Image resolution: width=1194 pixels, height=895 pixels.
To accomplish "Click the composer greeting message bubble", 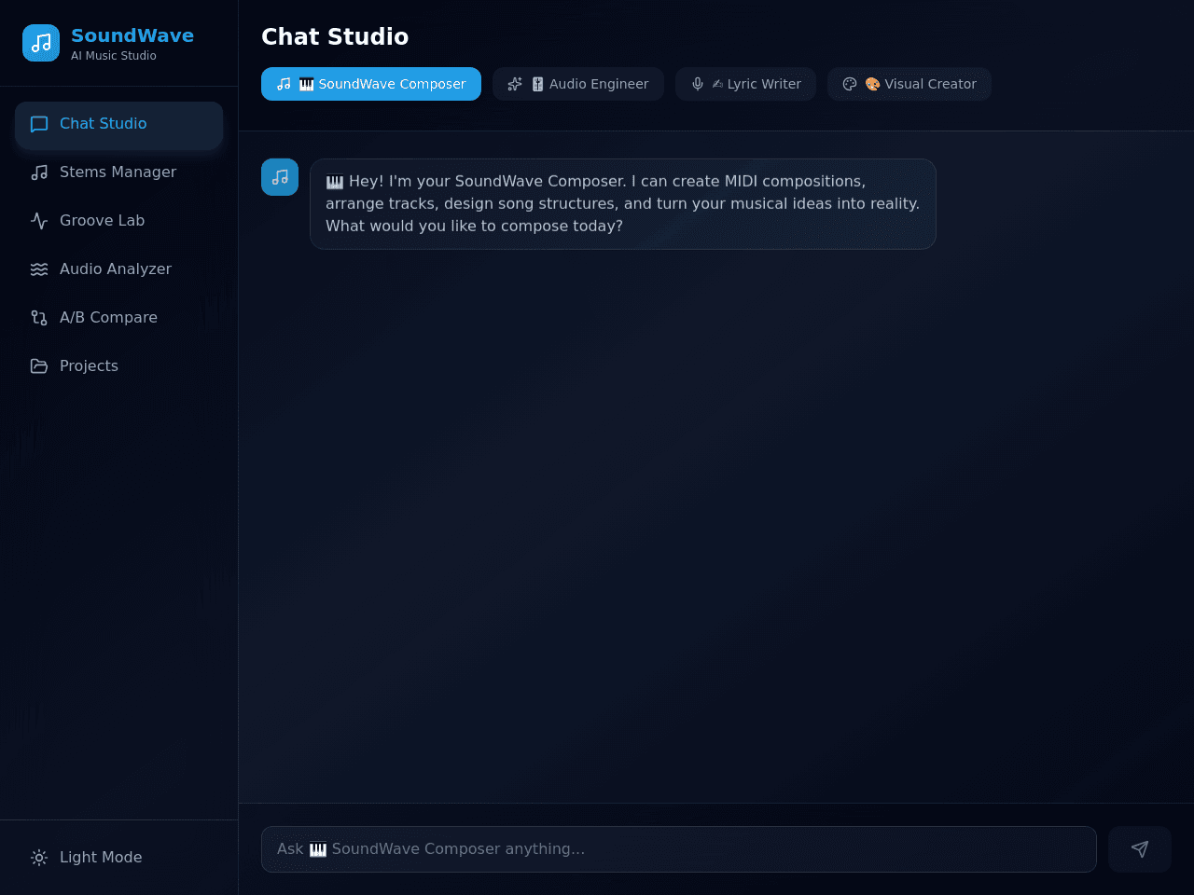I will [x=623, y=204].
